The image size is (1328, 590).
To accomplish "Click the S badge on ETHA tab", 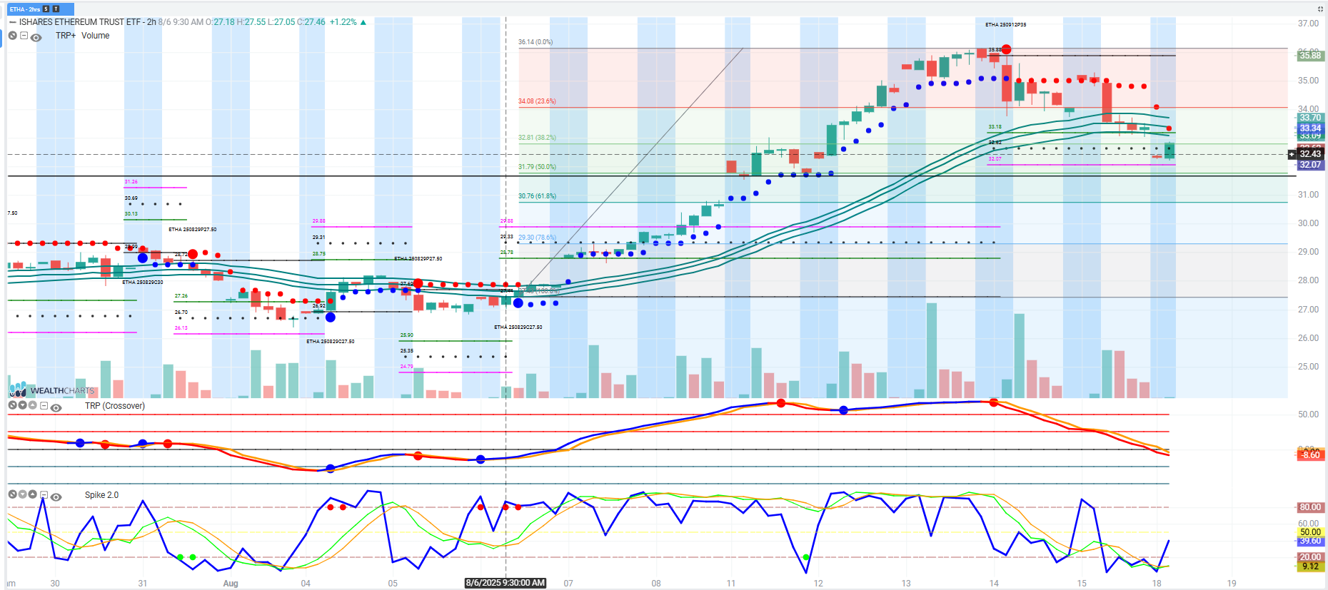I will (x=46, y=9).
